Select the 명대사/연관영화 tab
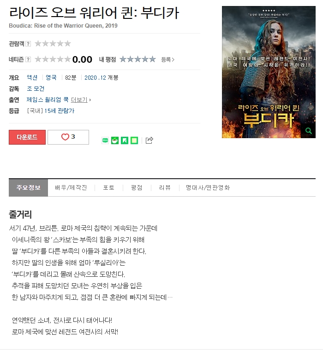 [208, 187]
